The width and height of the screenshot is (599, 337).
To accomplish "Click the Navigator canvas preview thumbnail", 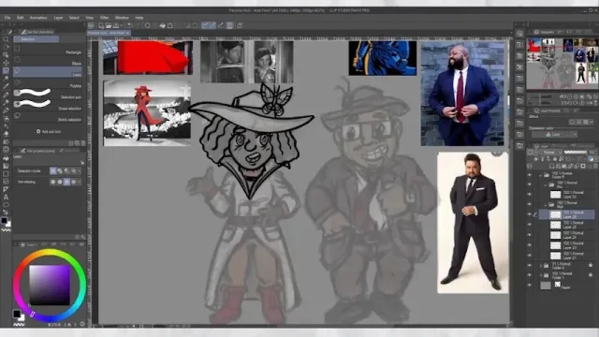I will click(562, 63).
